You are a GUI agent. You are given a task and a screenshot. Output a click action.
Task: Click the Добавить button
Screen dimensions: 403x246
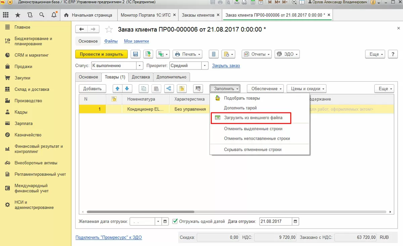(x=92, y=89)
